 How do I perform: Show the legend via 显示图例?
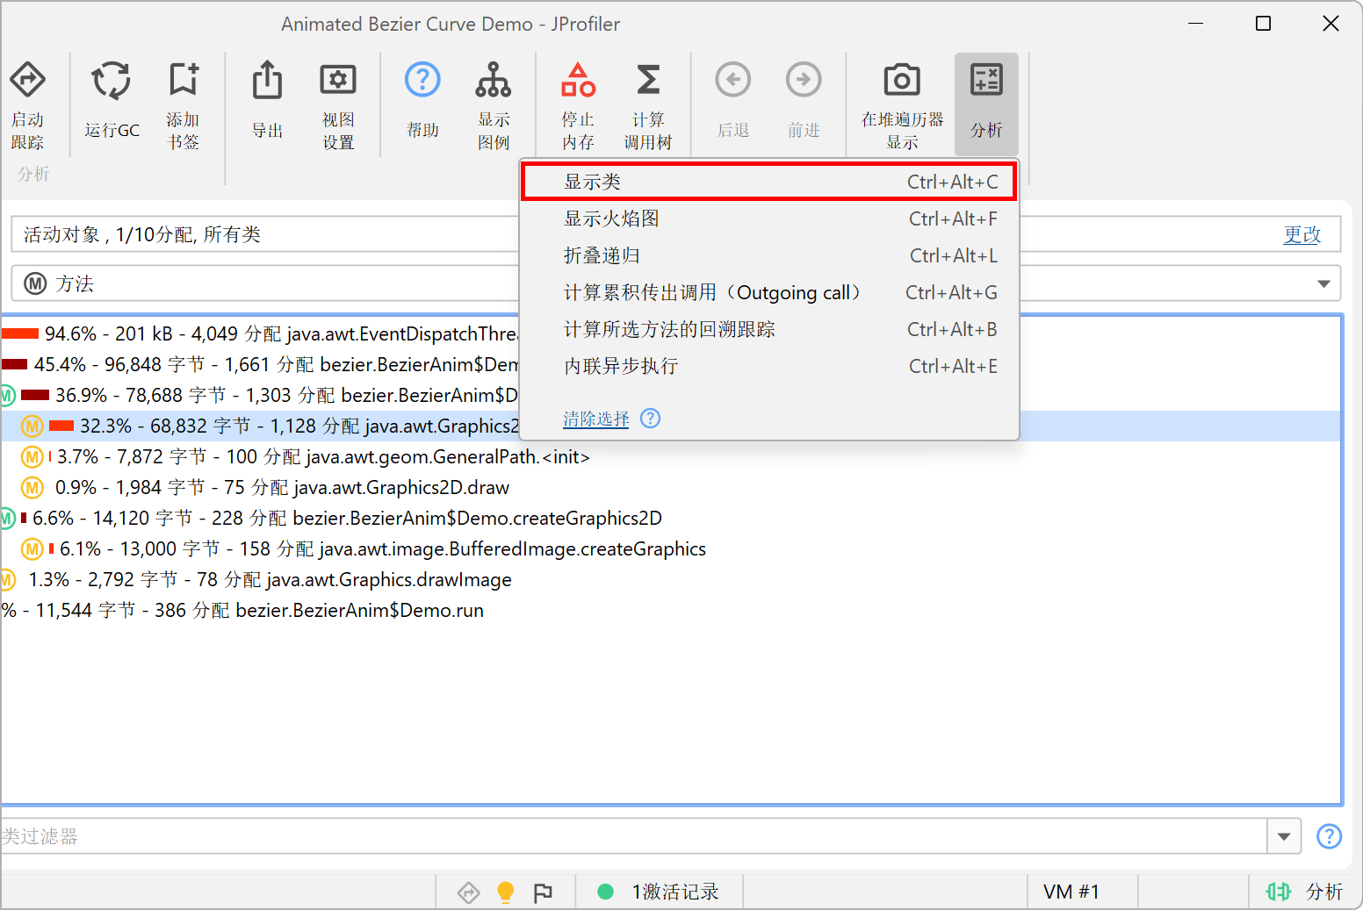tap(494, 104)
